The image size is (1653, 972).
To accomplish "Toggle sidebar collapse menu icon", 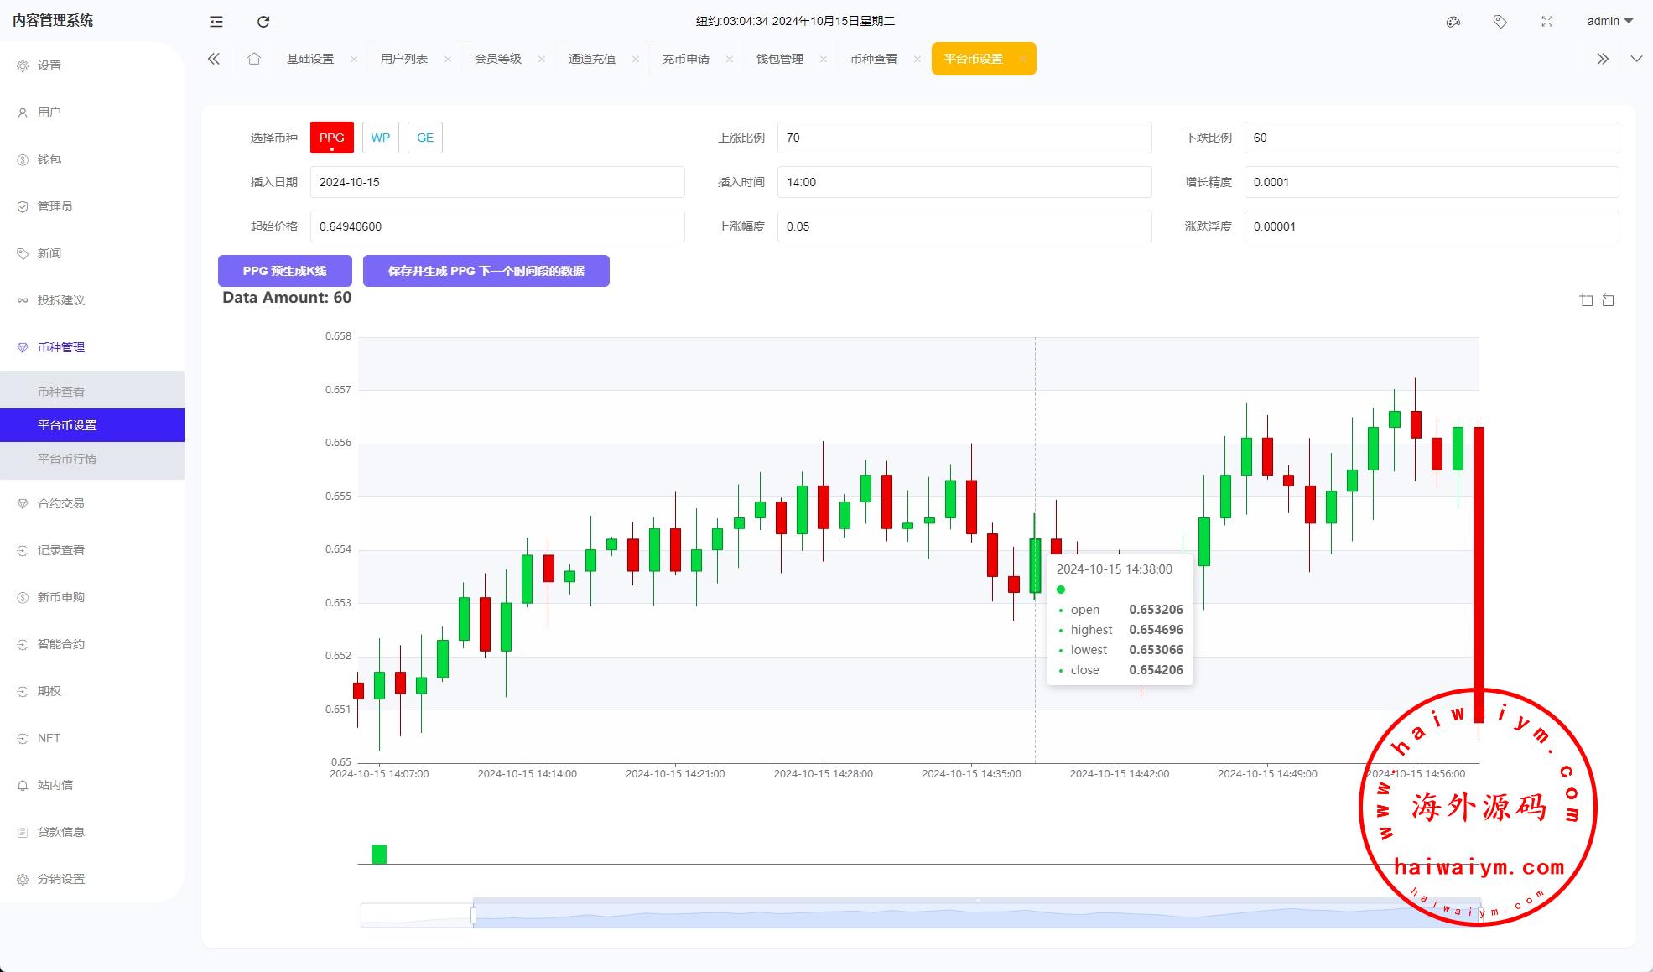I will pyautogui.click(x=216, y=22).
